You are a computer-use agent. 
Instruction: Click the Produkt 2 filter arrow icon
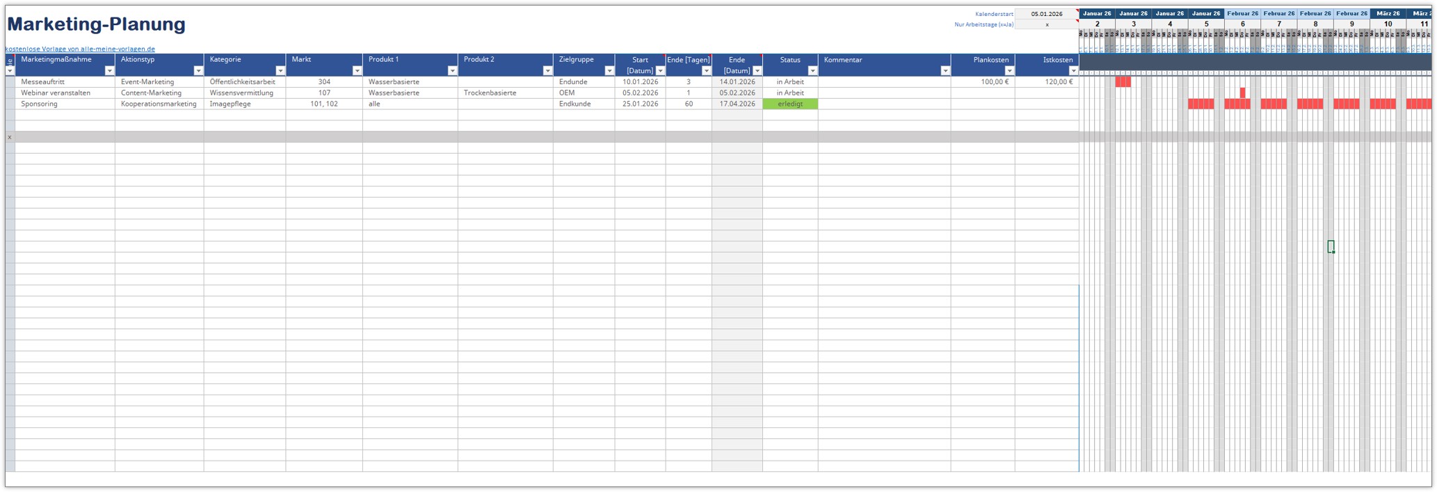(x=547, y=71)
